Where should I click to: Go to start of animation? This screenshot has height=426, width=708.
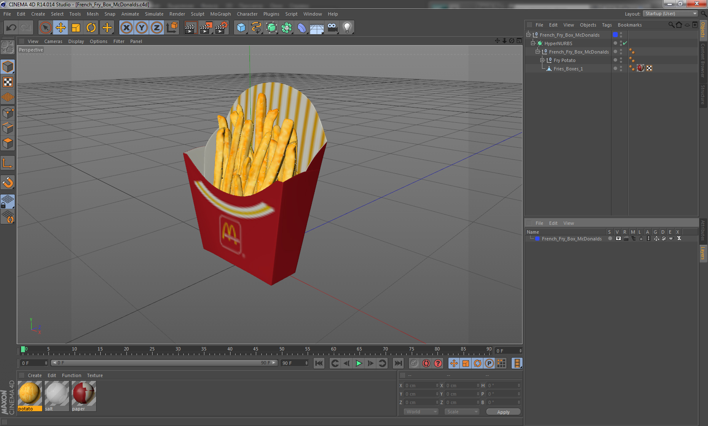[x=319, y=363]
